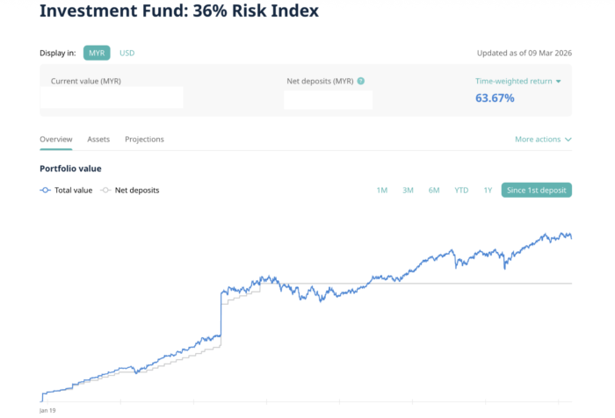The width and height of the screenshot is (615, 418).
Task: Switch to the Assets tab
Action: pyautogui.click(x=98, y=140)
